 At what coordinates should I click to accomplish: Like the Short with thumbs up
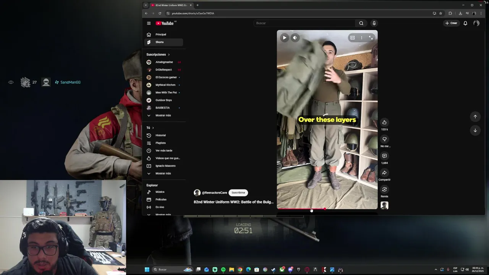384,122
